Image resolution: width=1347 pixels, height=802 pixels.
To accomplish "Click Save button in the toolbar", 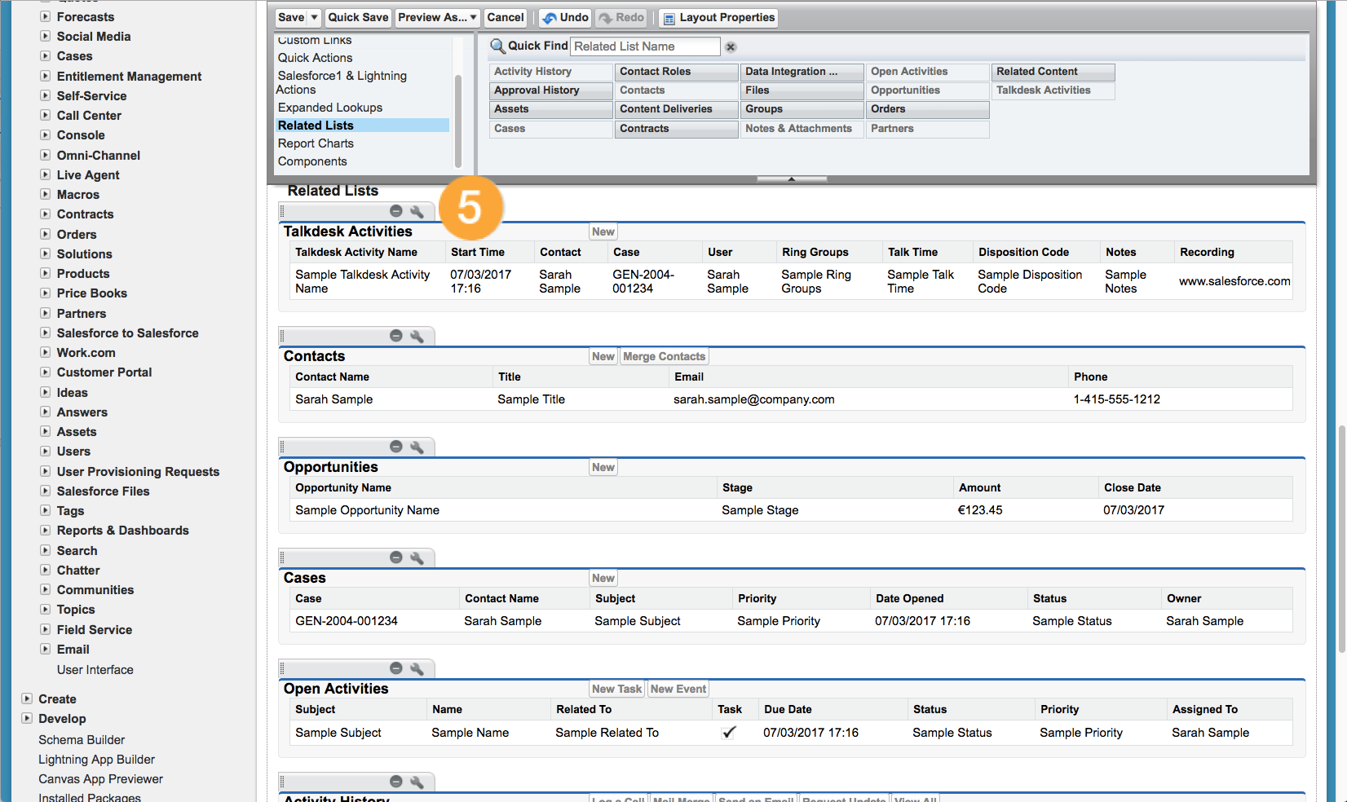I will pos(291,17).
